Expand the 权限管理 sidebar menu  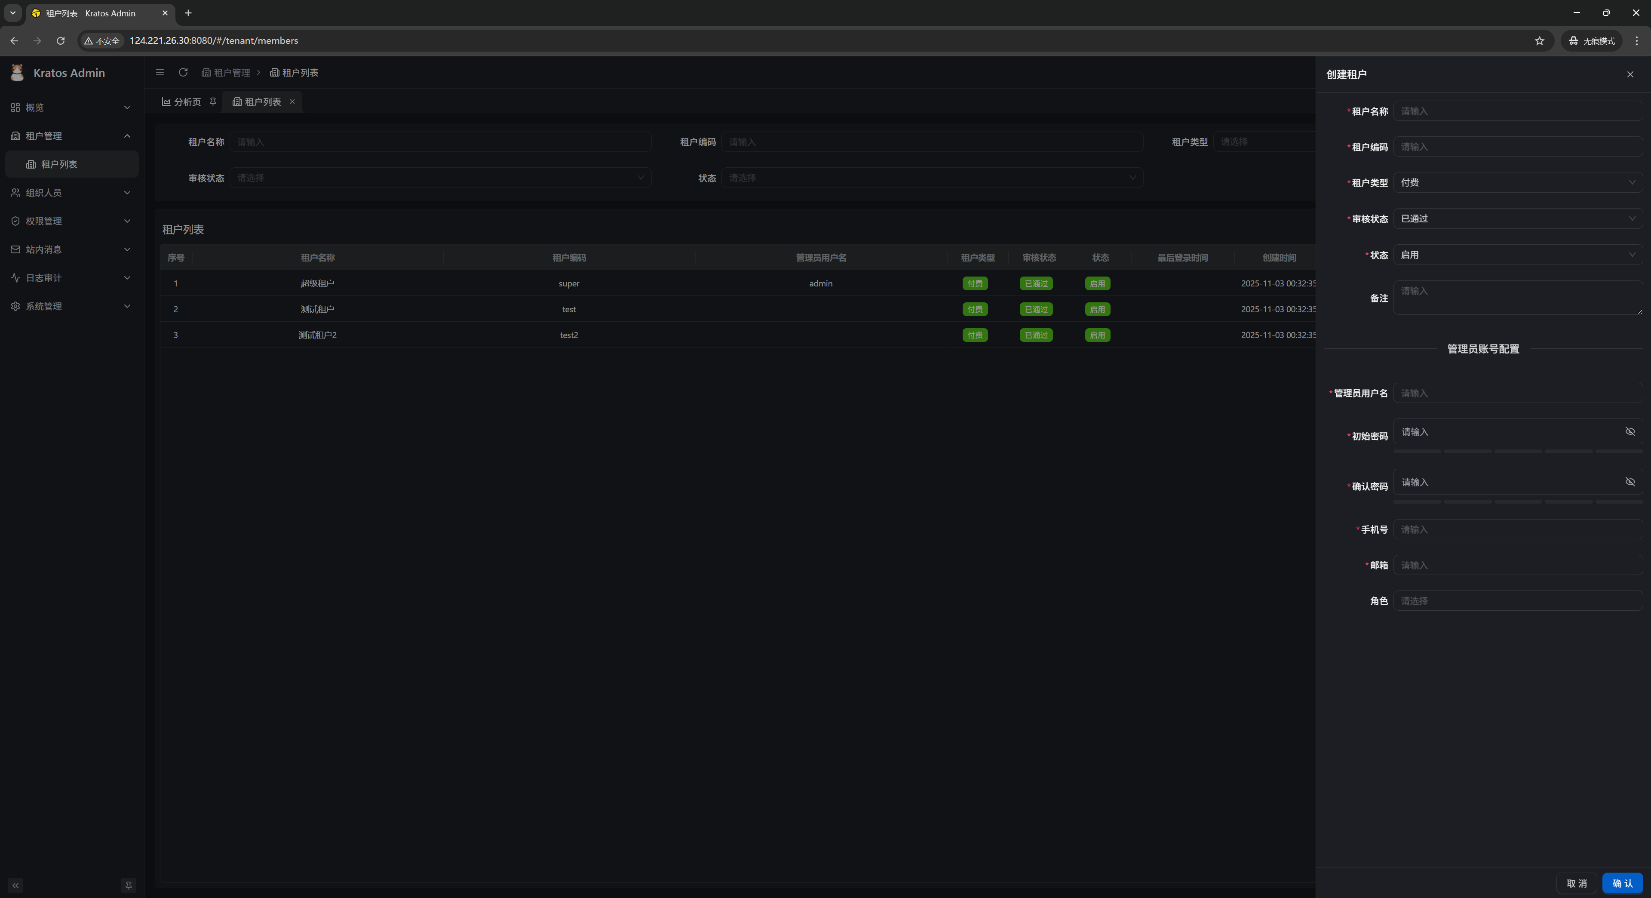(x=71, y=221)
